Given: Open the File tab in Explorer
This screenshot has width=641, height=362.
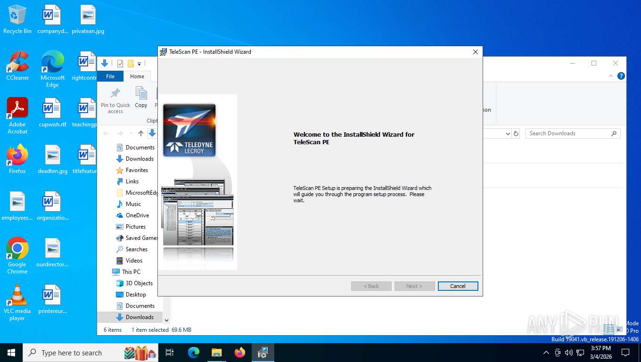Looking at the screenshot, I should [x=110, y=76].
